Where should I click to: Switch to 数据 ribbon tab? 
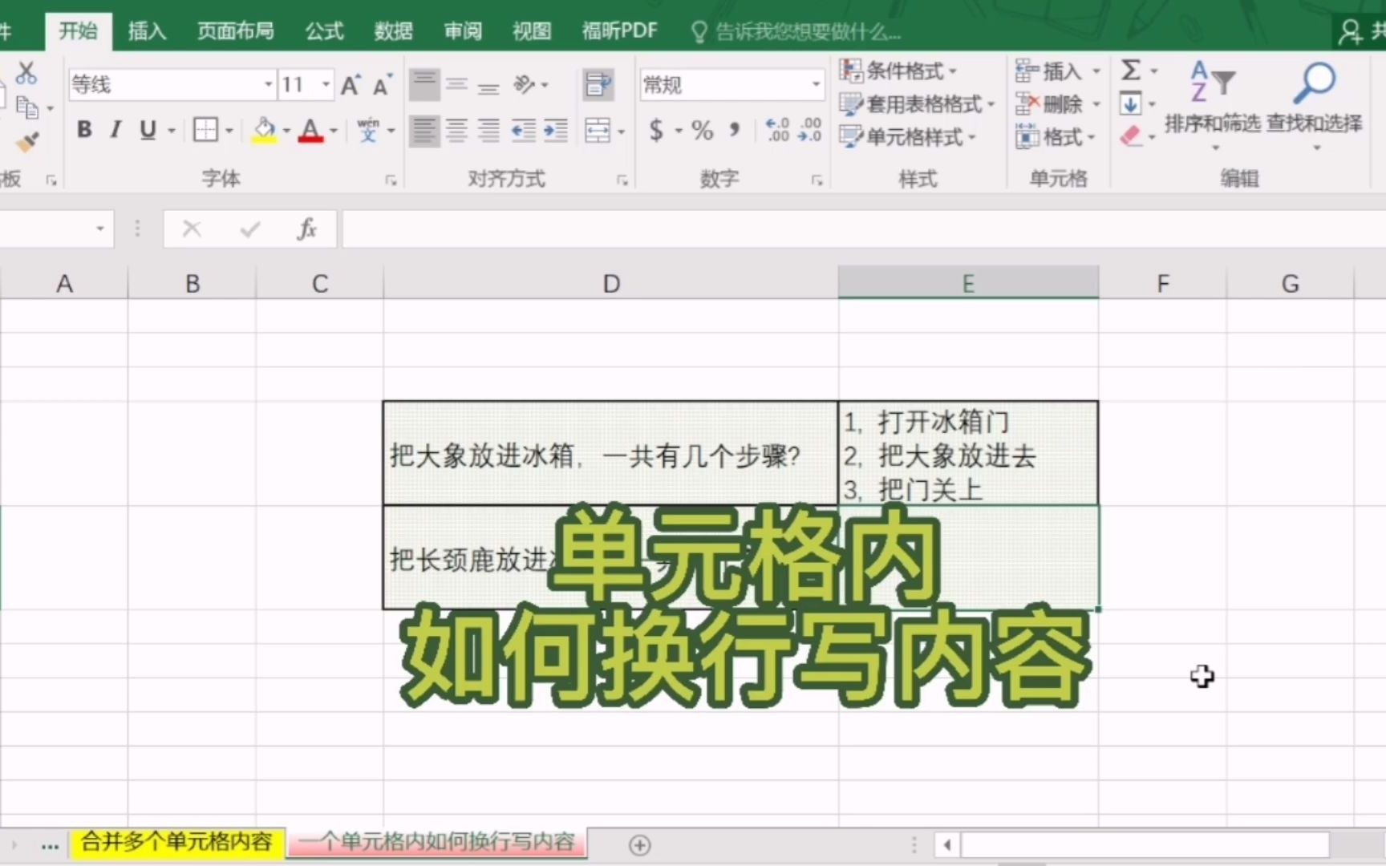coord(394,31)
